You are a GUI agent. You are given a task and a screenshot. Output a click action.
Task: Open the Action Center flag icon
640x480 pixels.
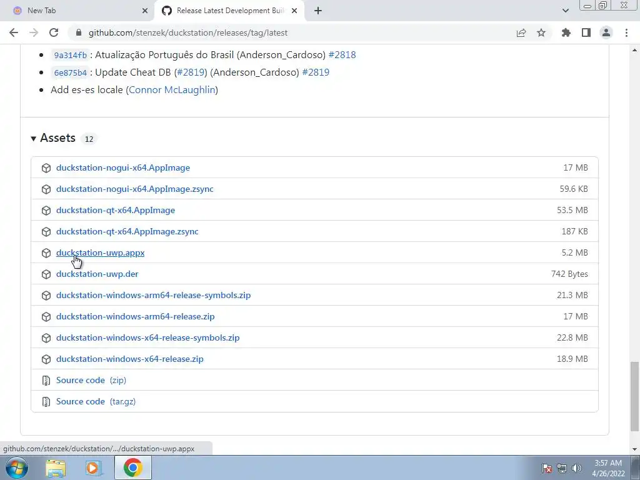[x=547, y=468]
